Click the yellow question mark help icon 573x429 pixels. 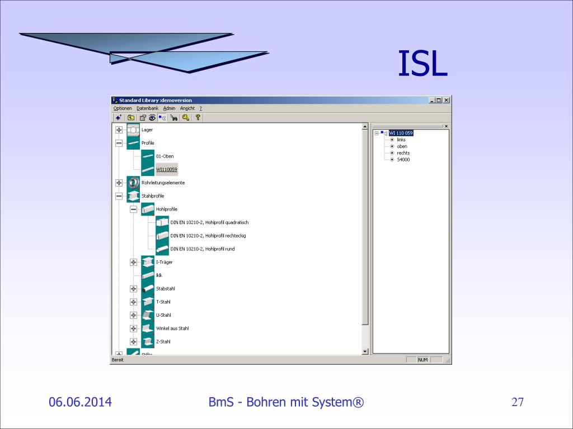click(x=198, y=117)
